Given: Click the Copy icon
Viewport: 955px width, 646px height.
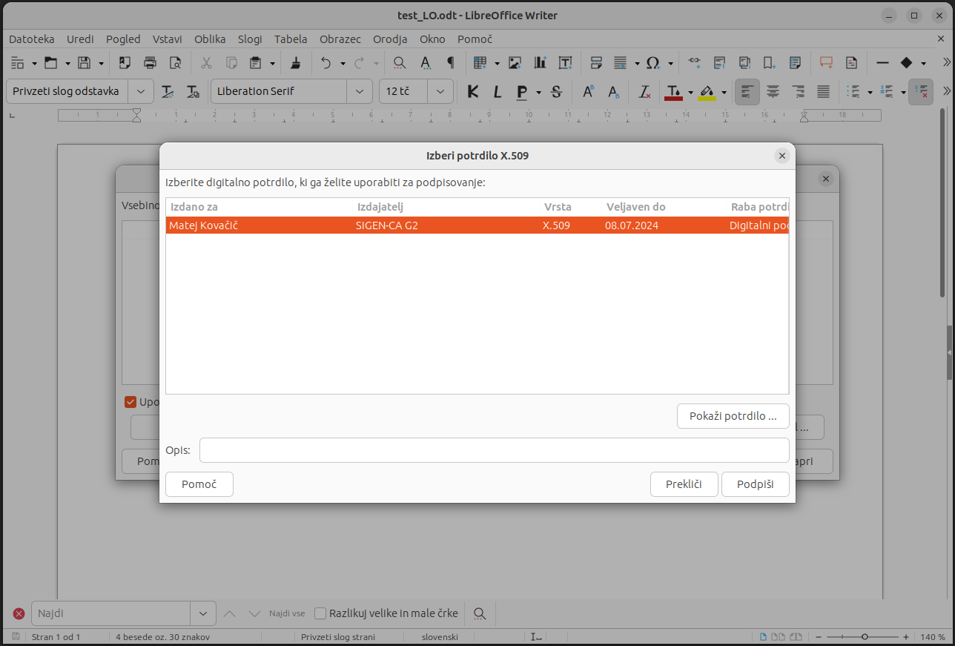Looking at the screenshot, I should (231, 63).
